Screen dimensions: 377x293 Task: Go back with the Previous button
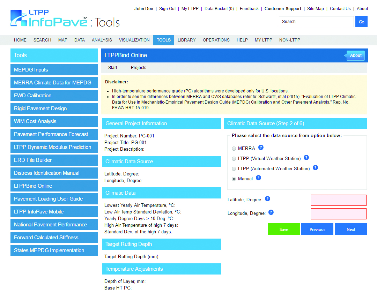[317, 229]
